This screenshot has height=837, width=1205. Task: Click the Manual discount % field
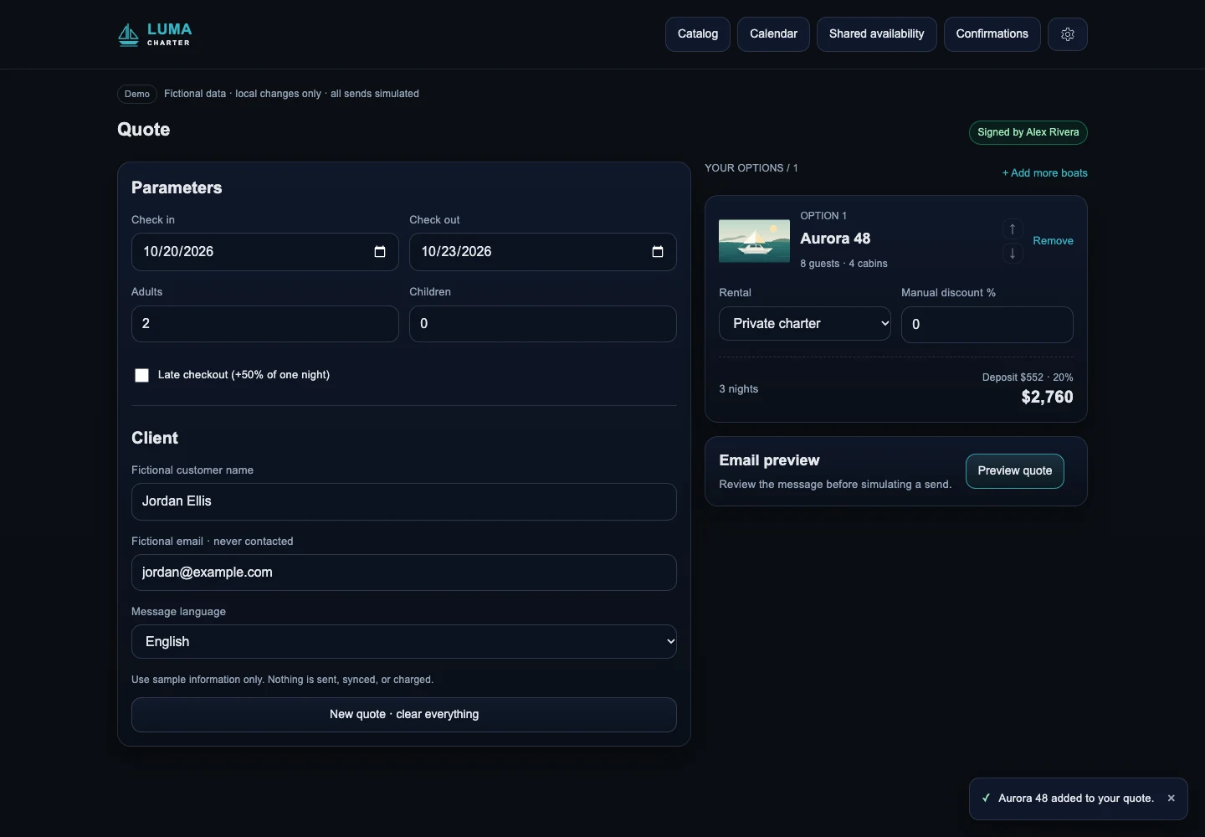987,325
